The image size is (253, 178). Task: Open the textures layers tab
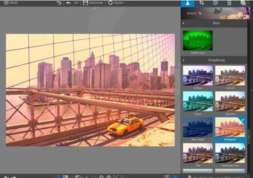[x=243, y=3]
